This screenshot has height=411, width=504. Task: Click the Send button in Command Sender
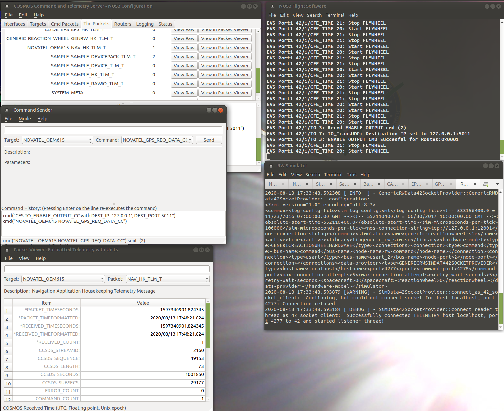pyautogui.click(x=209, y=140)
